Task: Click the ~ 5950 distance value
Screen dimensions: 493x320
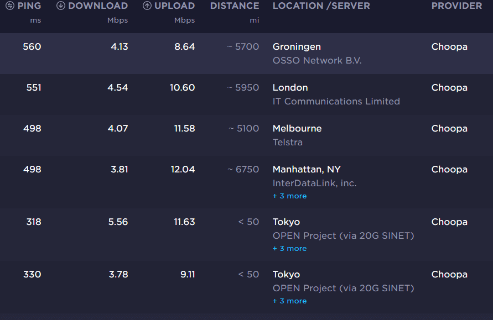Action: pyautogui.click(x=243, y=88)
